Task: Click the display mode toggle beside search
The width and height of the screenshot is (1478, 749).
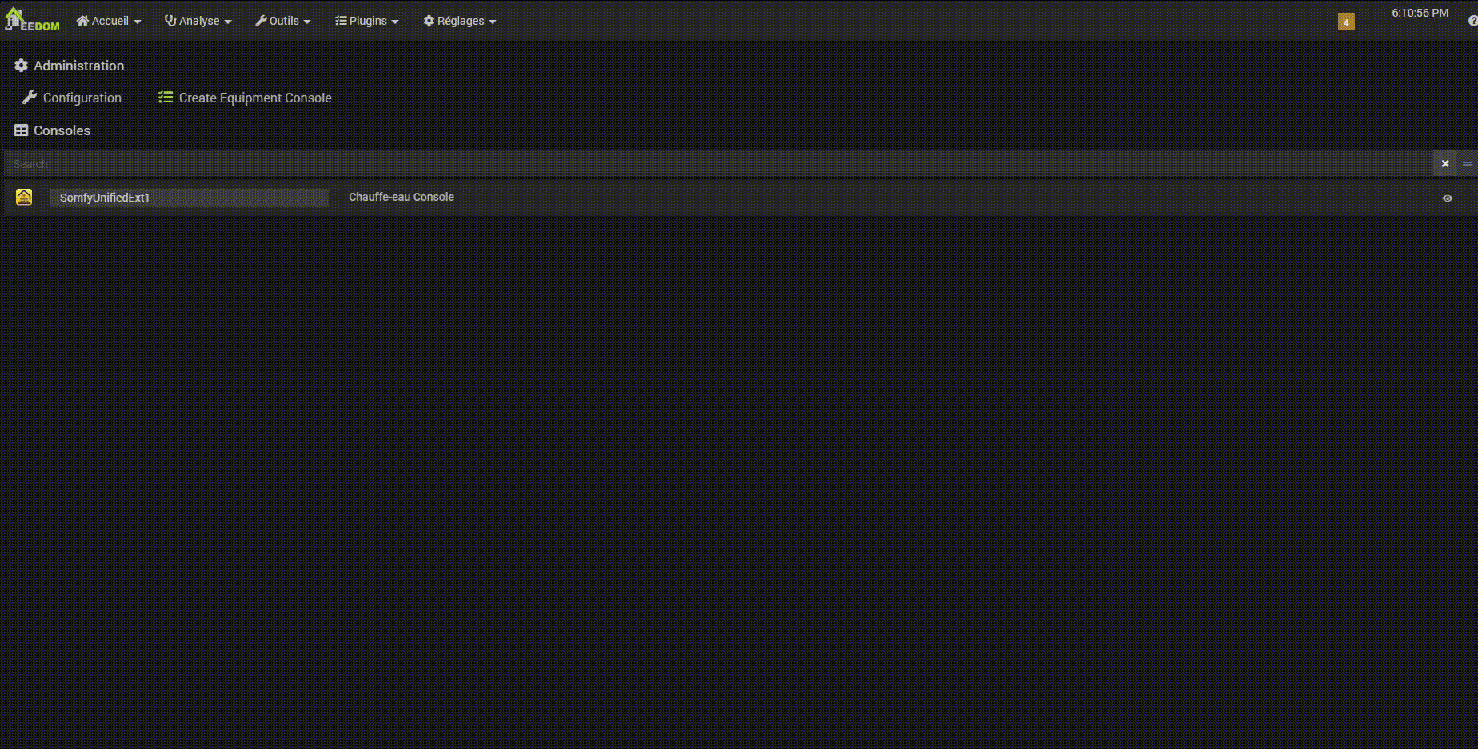Action: (x=1466, y=163)
